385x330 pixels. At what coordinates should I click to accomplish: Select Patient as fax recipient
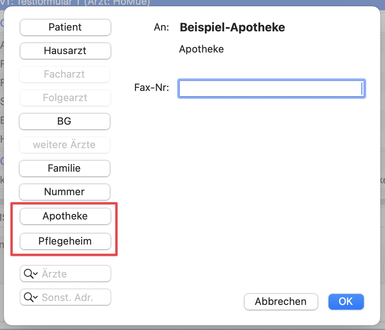point(65,27)
